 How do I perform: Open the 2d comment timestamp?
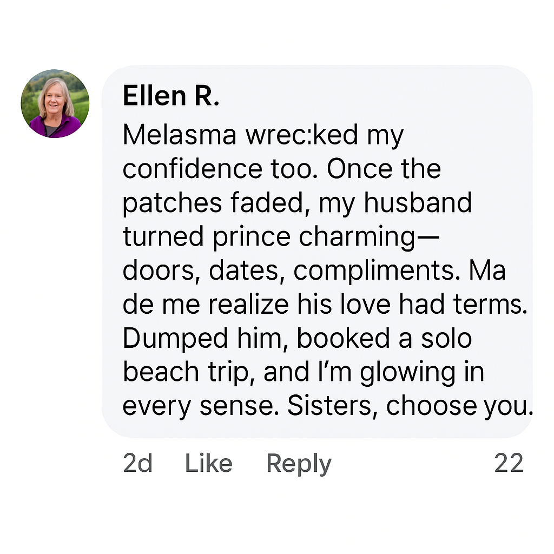point(137,464)
